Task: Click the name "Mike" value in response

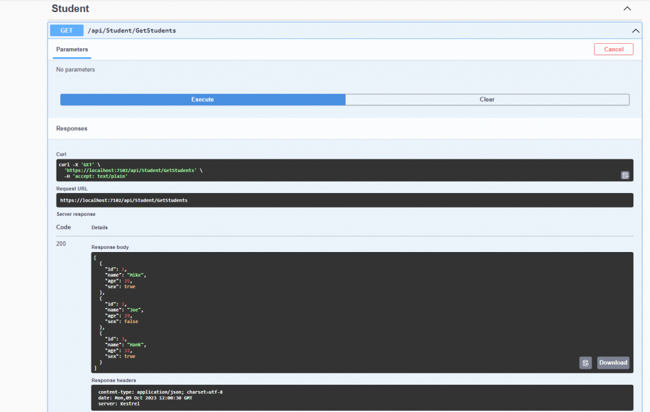Action: coord(135,276)
